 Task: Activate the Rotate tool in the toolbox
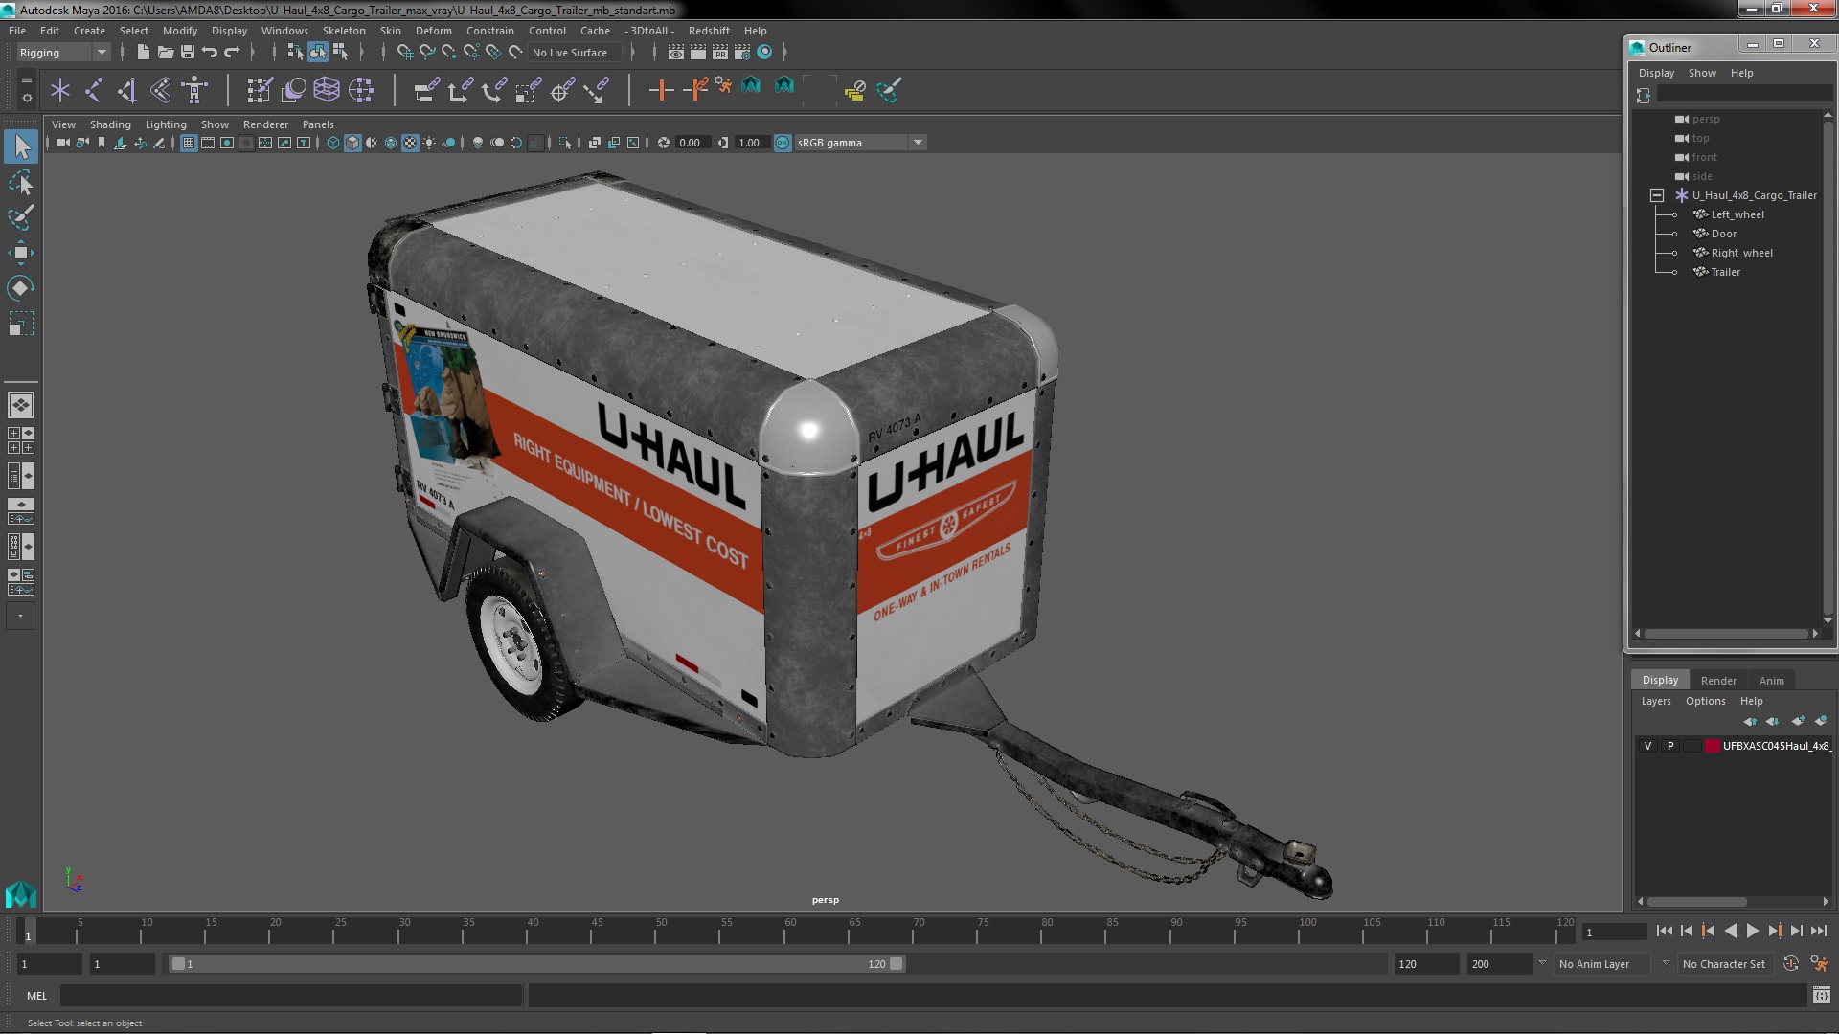tap(21, 288)
